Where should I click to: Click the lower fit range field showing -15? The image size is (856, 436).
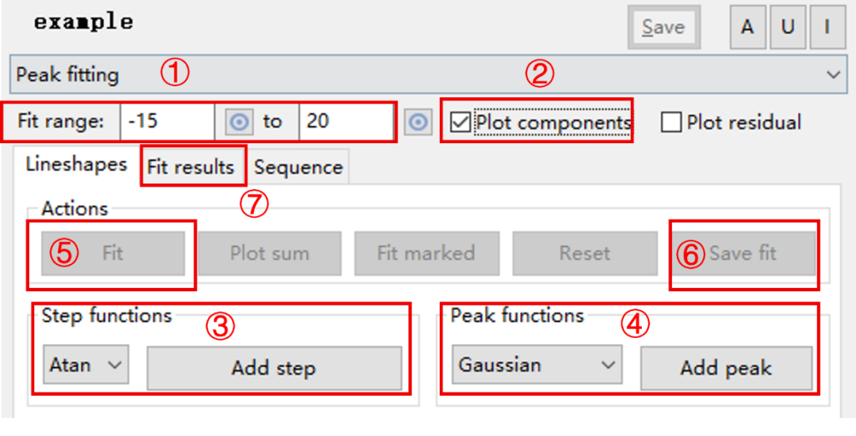pyautogui.click(x=167, y=122)
